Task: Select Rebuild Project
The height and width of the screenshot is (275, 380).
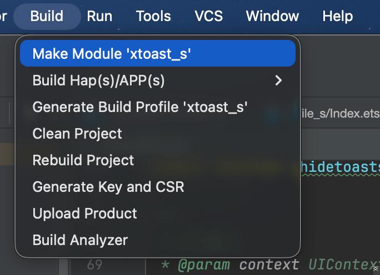Action: (x=83, y=160)
